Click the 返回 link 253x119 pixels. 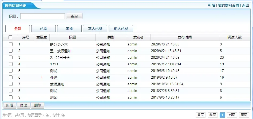point(245,5)
